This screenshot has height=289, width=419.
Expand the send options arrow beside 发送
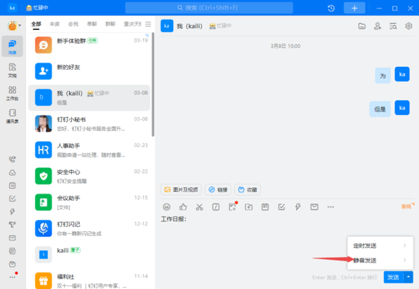408,277
